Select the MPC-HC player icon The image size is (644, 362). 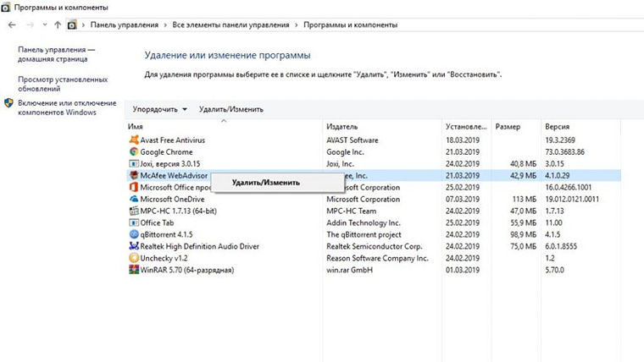134,211
